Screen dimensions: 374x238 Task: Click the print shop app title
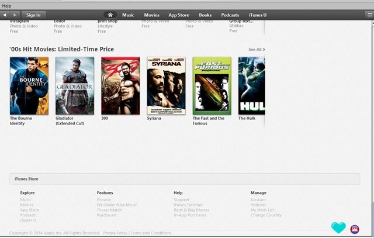tap(108, 21)
